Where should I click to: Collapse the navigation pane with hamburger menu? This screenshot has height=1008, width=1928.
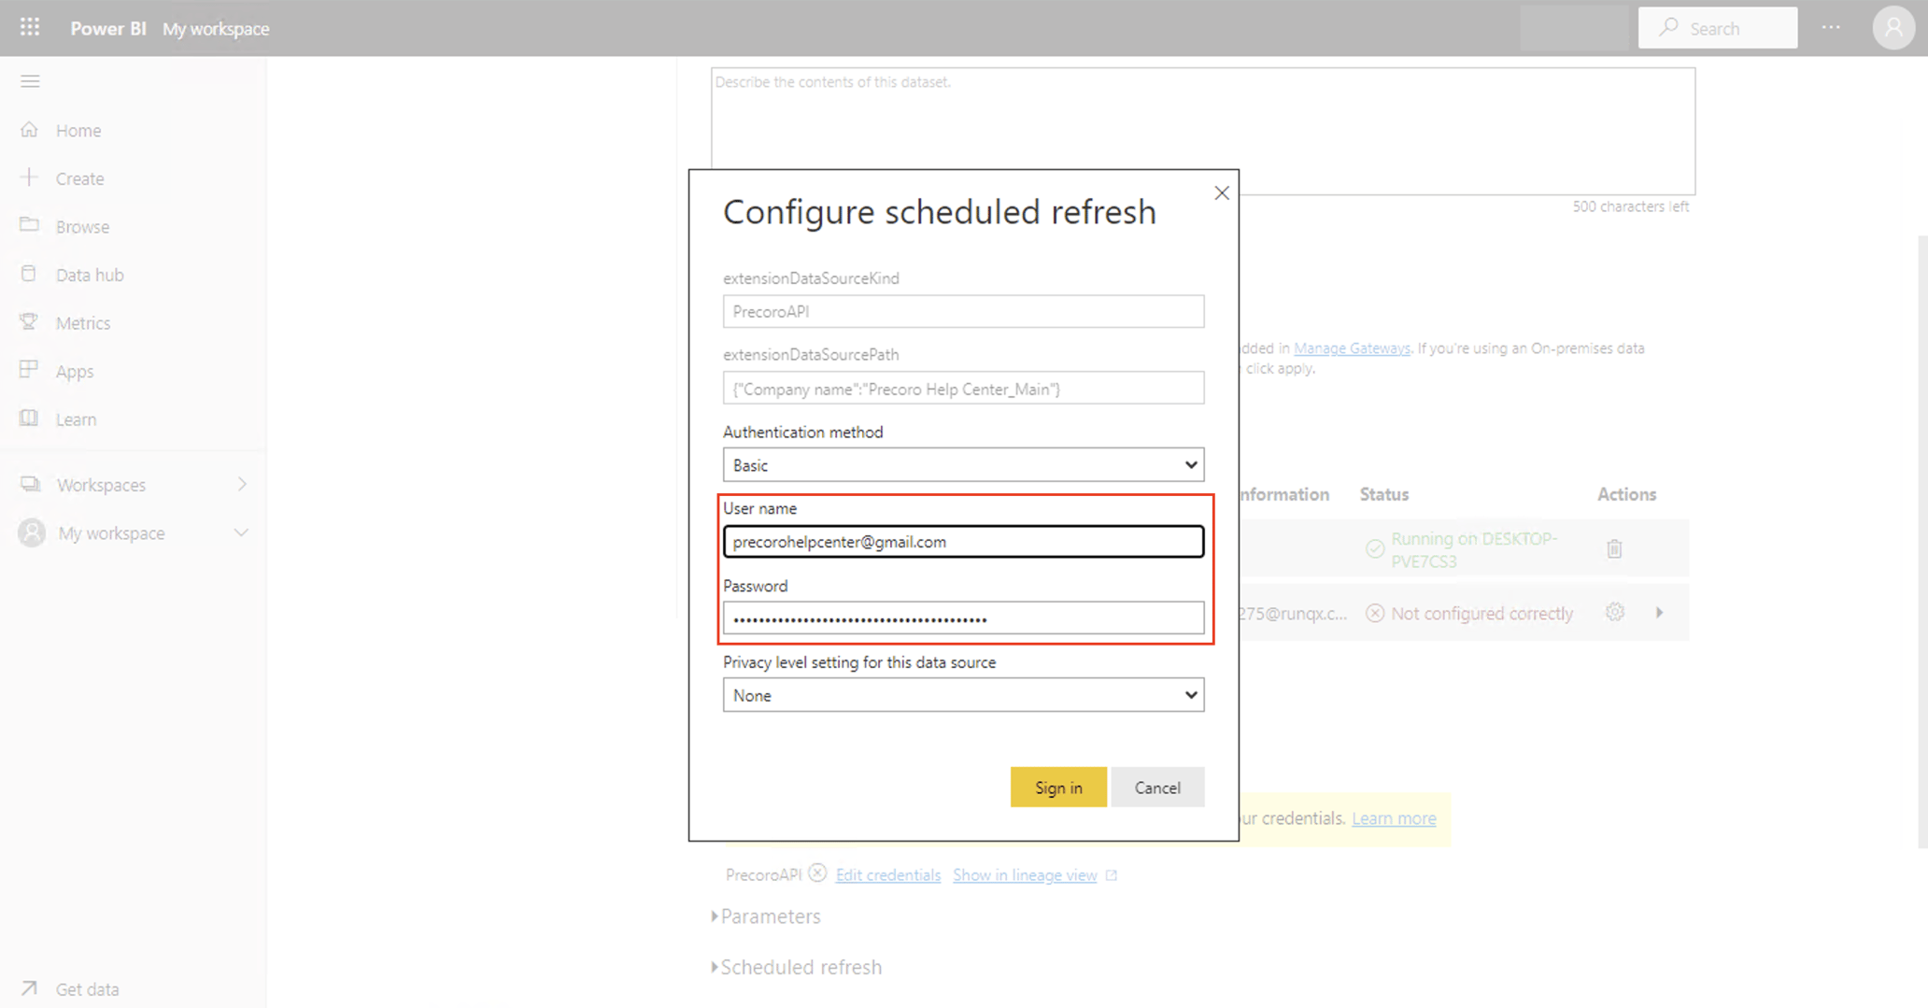29,81
